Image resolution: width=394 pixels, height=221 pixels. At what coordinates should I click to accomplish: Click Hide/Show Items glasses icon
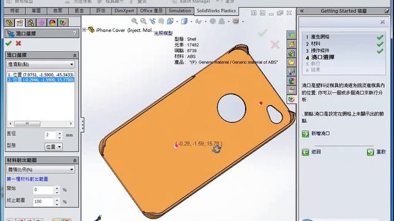point(198,21)
